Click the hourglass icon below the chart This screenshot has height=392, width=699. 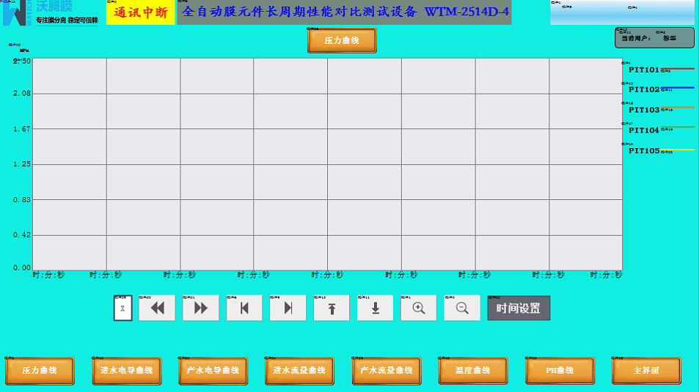click(x=122, y=308)
